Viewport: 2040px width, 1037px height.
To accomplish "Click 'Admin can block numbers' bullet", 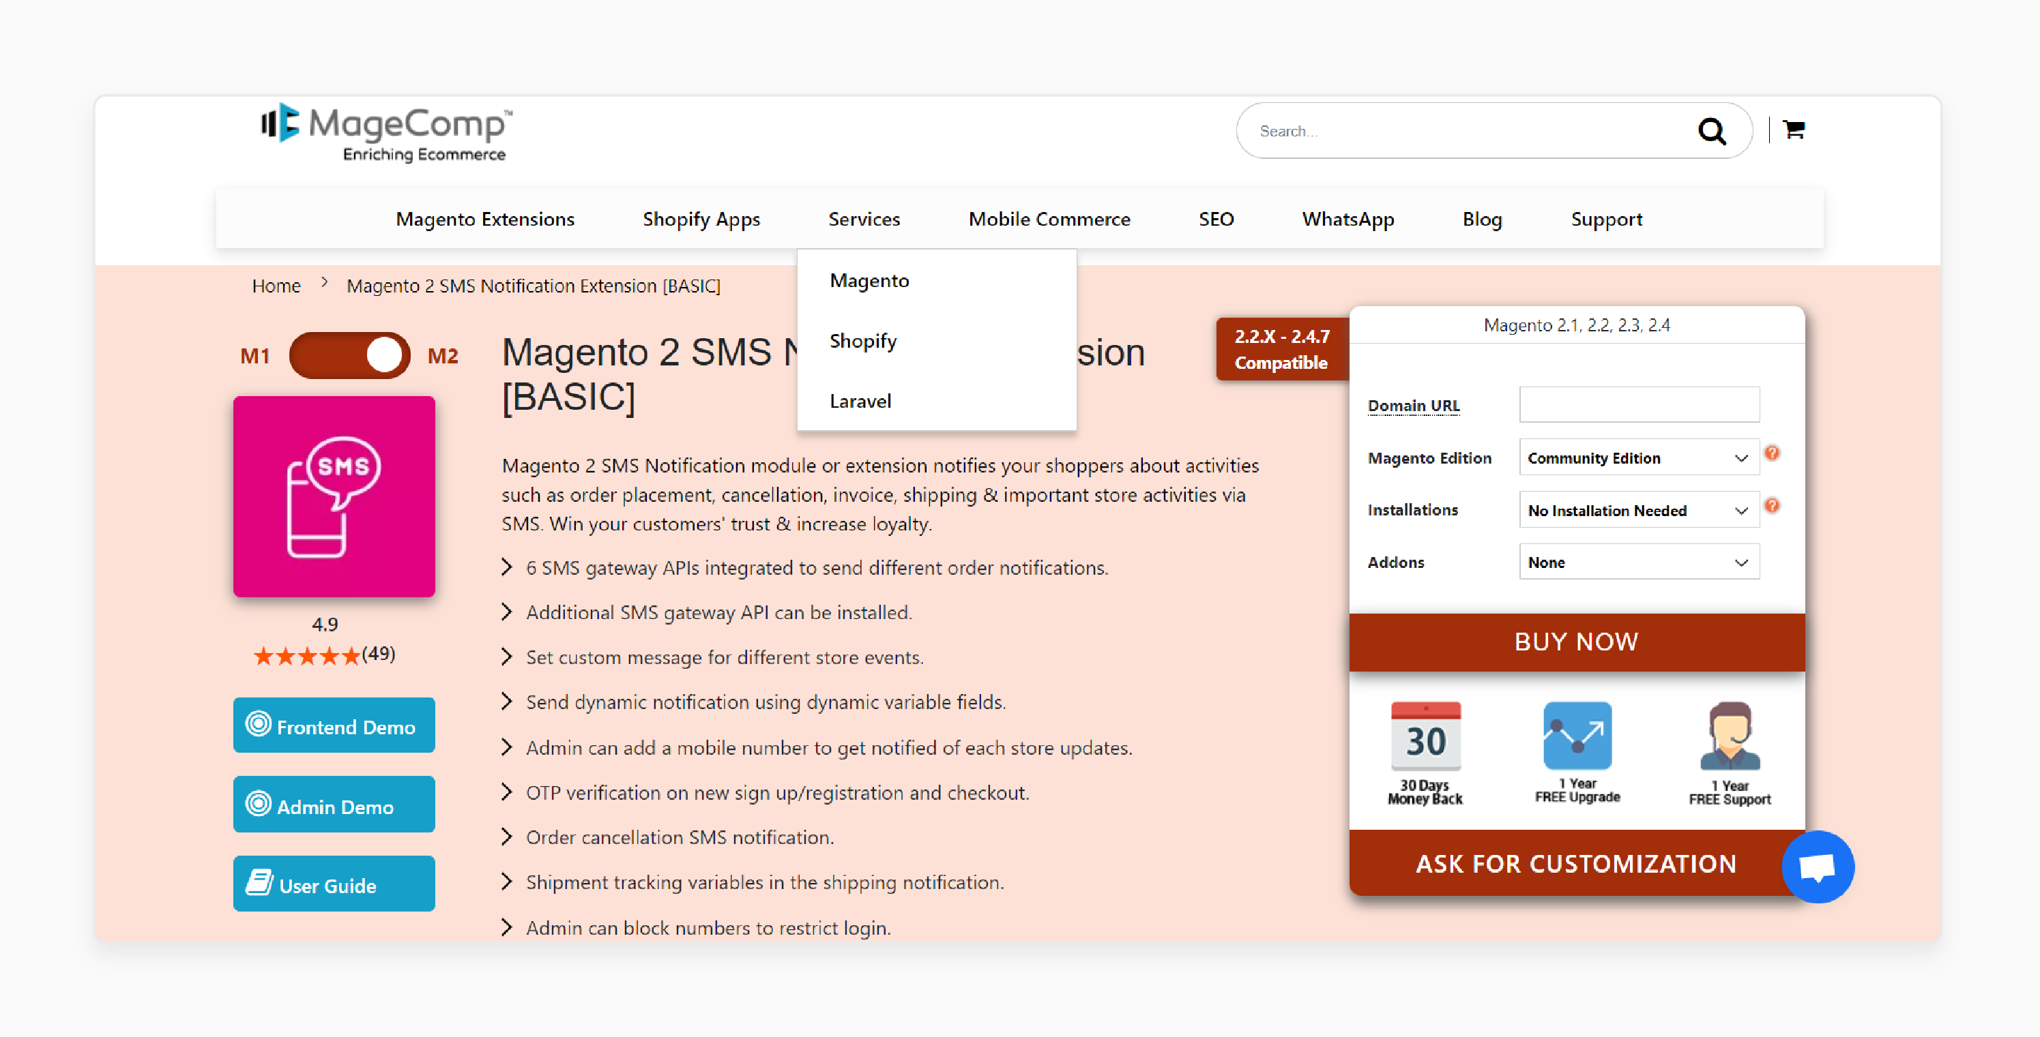I will click(x=708, y=928).
